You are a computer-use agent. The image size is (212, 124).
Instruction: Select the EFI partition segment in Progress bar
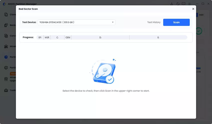point(40,37)
